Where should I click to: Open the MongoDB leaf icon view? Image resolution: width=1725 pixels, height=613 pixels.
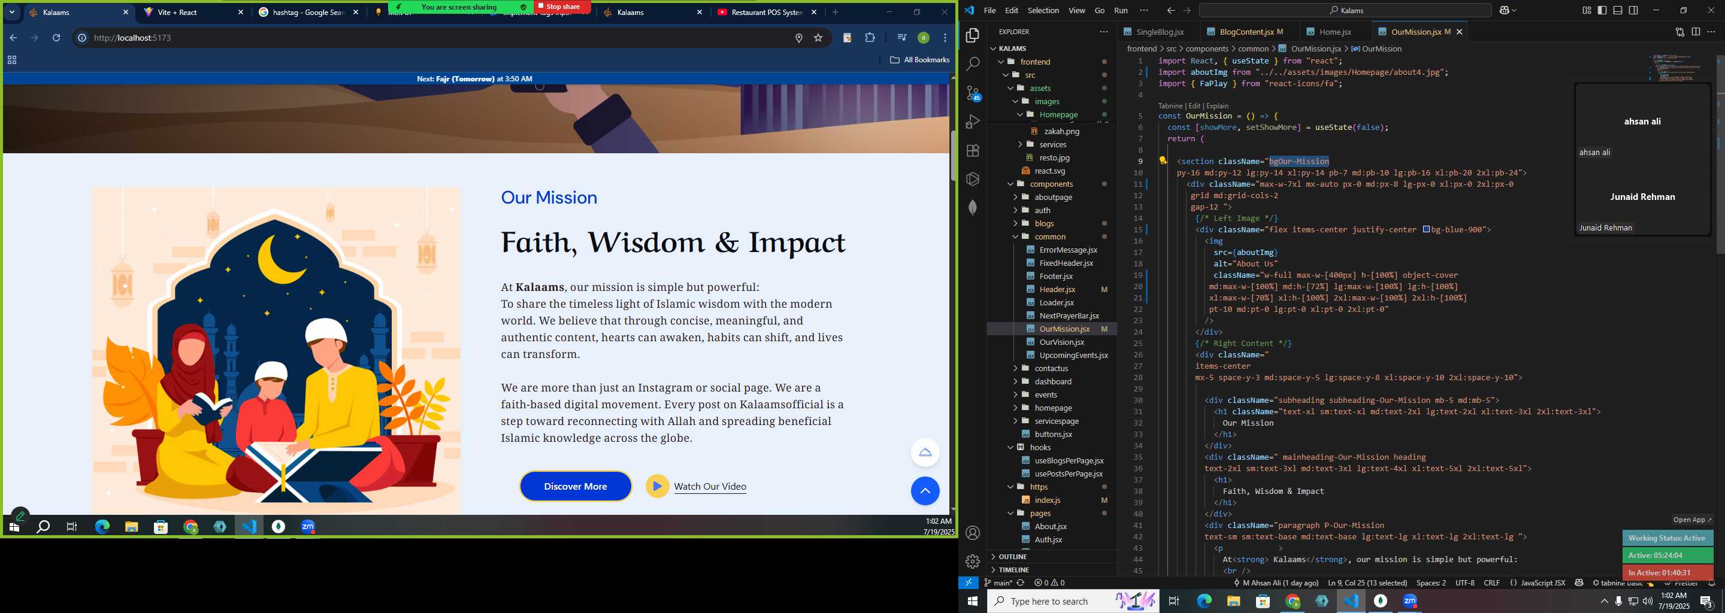pyautogui.click(x=972, y=208)
